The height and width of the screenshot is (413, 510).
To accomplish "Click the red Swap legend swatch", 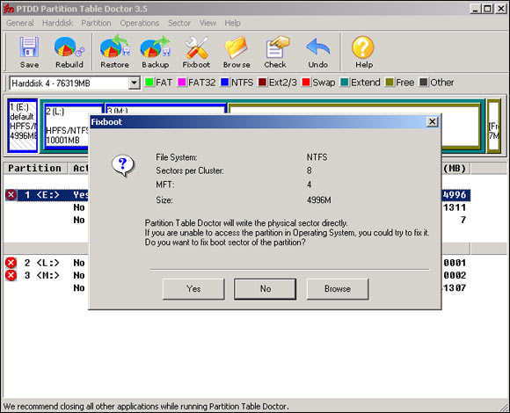I will [x=306, y=82].
